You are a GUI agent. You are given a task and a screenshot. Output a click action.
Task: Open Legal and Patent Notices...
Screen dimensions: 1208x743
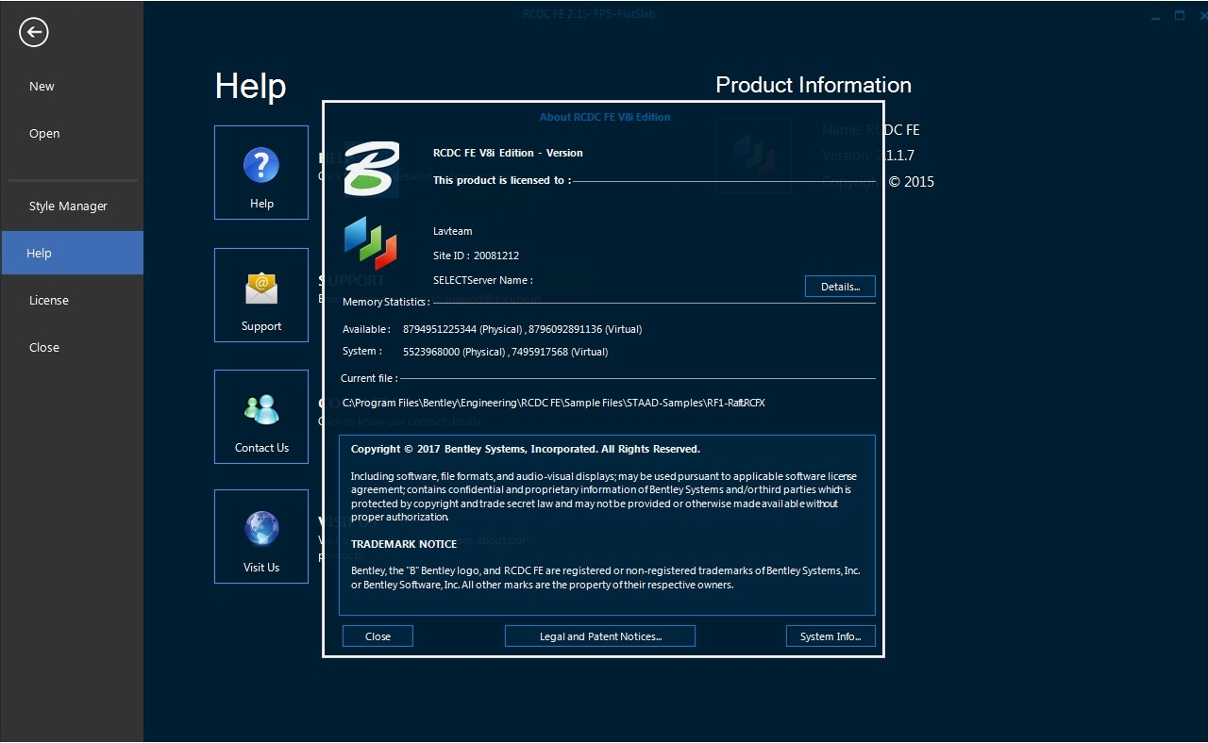[600, 636]
